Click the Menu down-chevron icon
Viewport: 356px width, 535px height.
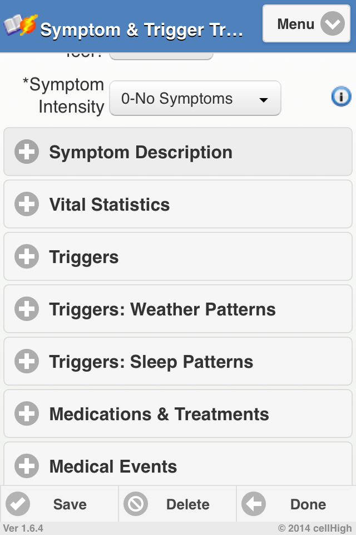pyautogui.click(x=332, y=24)
